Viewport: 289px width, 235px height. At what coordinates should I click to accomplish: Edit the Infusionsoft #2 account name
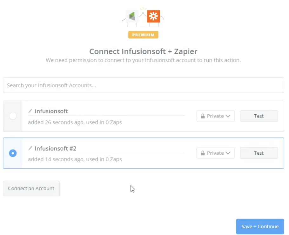coord(56,148)
